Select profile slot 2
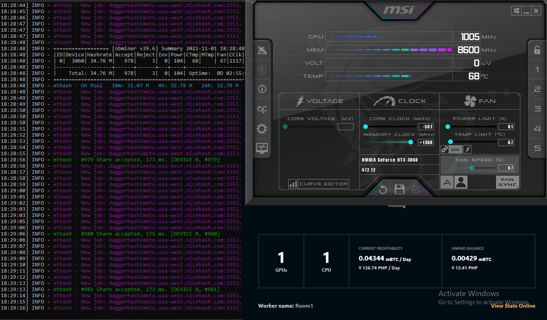547x320 pixels. coord(537,90)
